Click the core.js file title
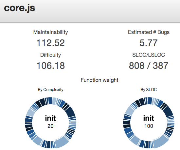The width and height of the screenshot is (180, 150). [x=20, y=8]
